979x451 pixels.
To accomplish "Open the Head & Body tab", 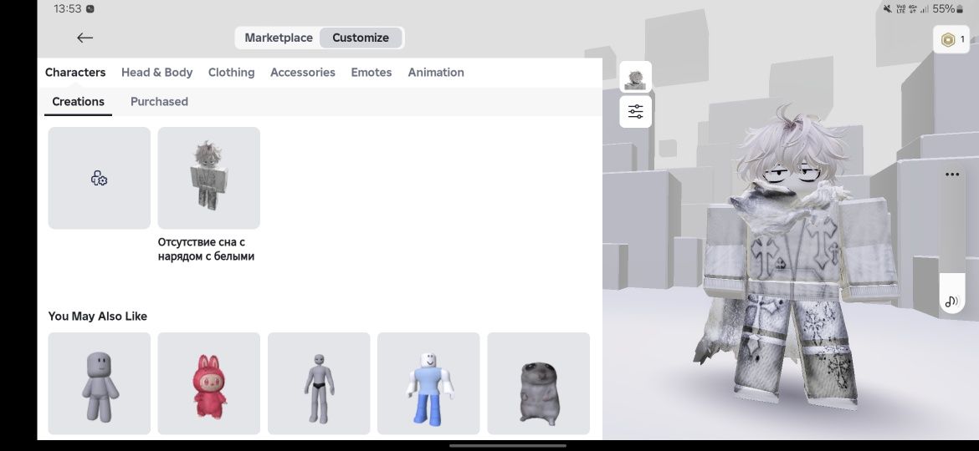I will pos(156,73).
